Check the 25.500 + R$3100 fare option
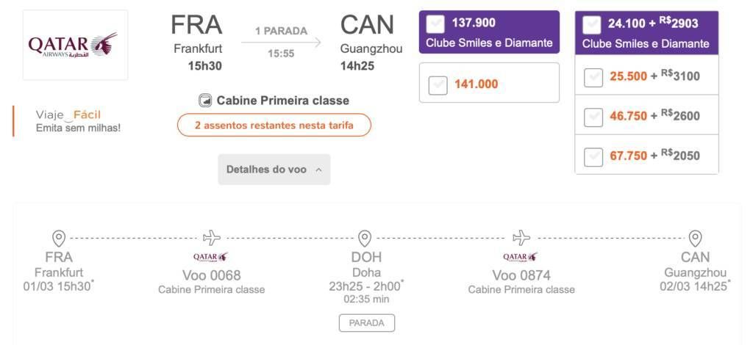This screenshot has height=345, width=753. tap(593, 78)
